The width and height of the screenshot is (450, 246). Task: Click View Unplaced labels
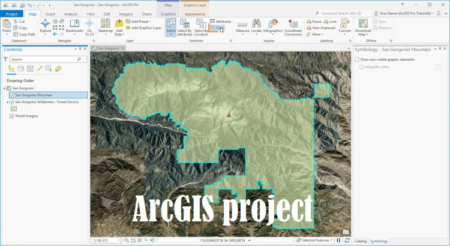coord(321,28)
